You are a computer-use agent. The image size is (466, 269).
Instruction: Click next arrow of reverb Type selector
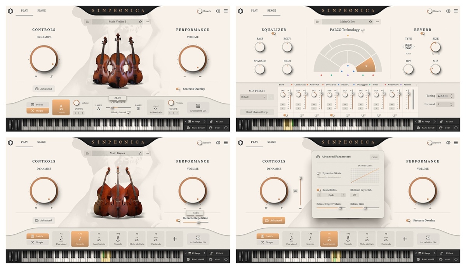pyautogui.click(x=414, y=47)
